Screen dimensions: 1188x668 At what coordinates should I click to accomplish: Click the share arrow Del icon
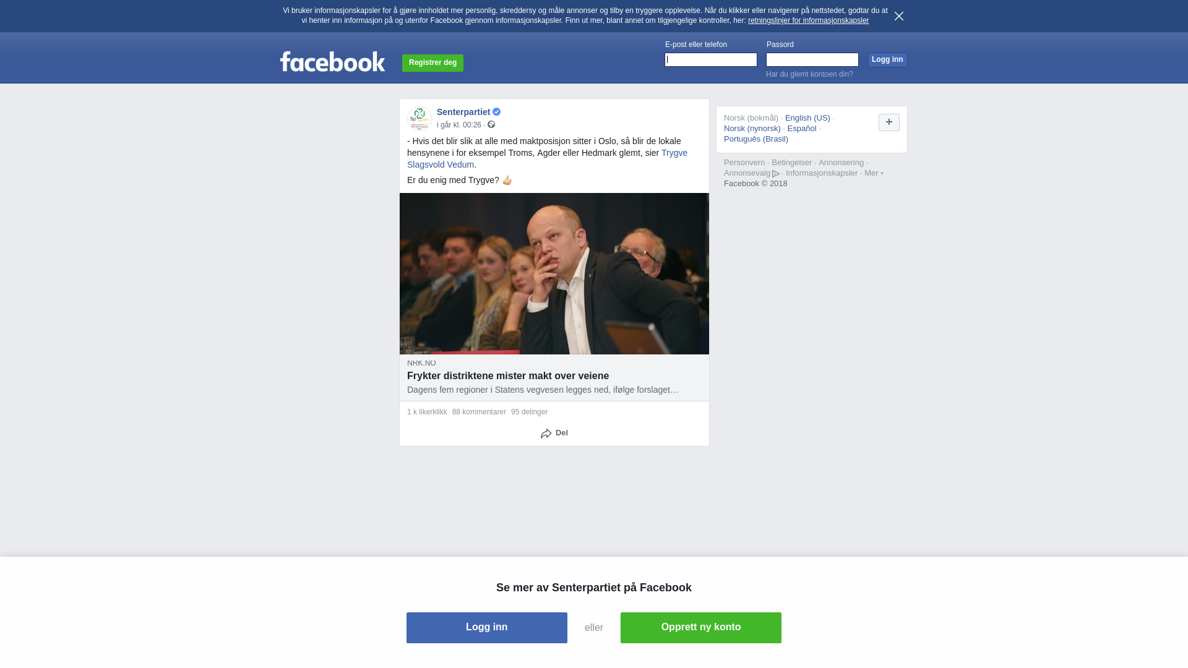(x=546, y=434)
